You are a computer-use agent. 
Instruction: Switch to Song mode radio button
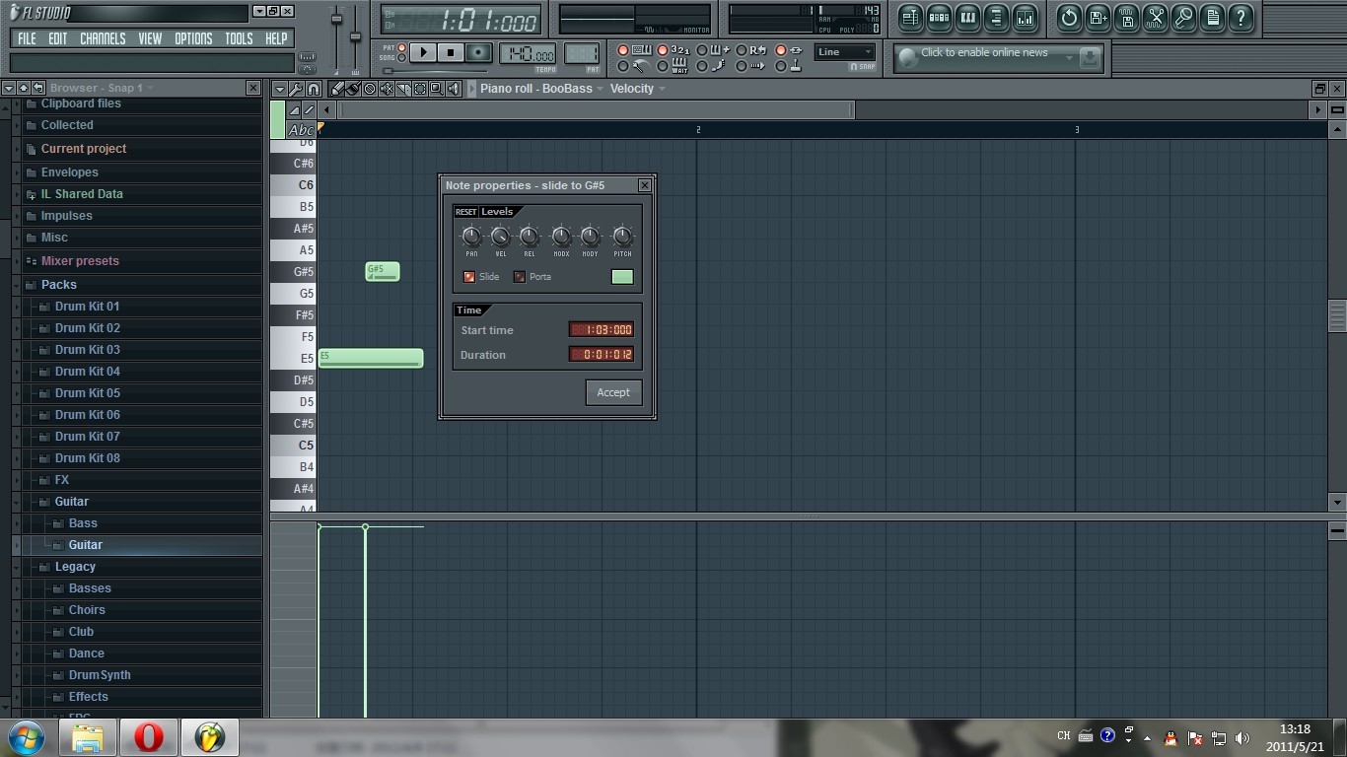[x=401, y=58]
